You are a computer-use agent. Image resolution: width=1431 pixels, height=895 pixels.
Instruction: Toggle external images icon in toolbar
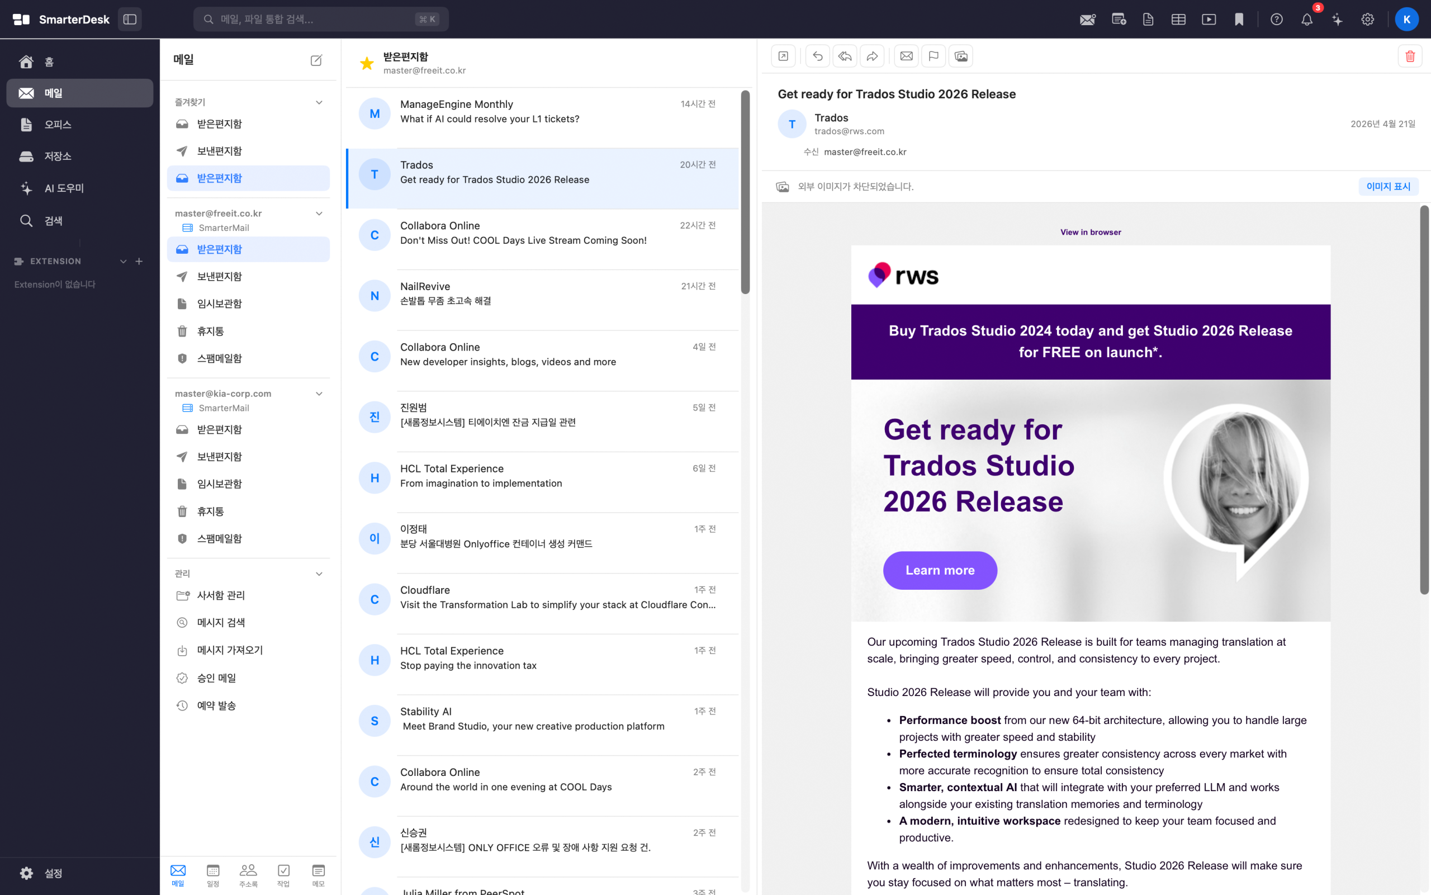(x=960, y=56)
